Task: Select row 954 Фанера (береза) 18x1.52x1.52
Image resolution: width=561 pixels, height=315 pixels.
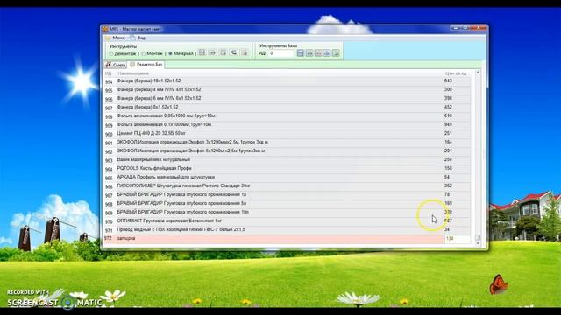Action: (x=287, y=81)
